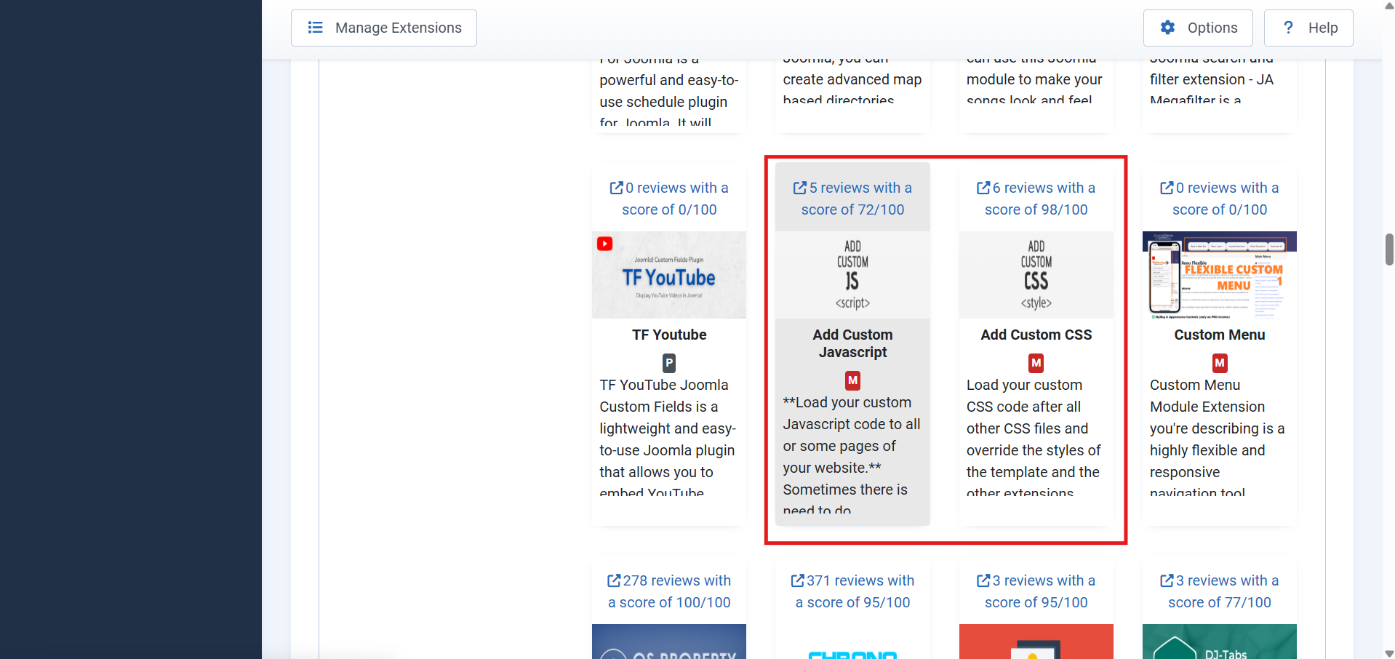Click the P badge under TF Youtube
Screen dimensions: 1395x659
669,362
